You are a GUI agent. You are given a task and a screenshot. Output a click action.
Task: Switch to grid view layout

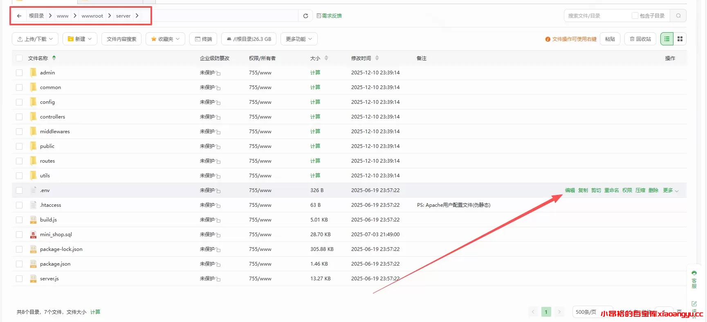680,39
